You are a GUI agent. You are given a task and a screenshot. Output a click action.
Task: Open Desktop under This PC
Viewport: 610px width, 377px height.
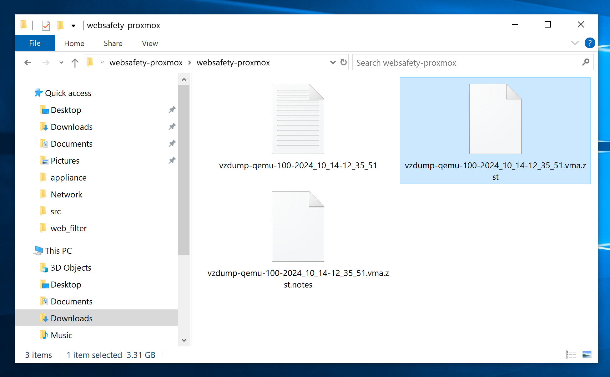[66, 285]
